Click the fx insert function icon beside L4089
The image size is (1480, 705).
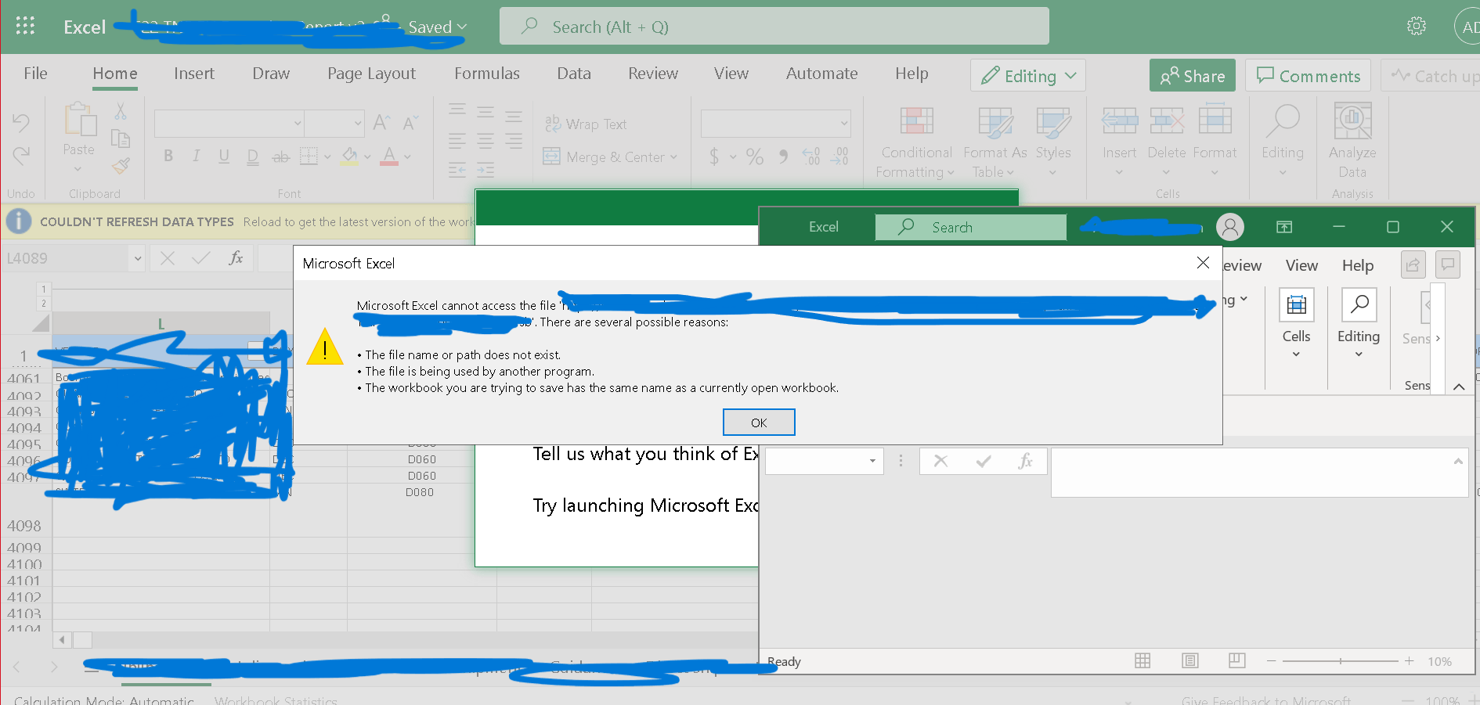pos(236,257)
